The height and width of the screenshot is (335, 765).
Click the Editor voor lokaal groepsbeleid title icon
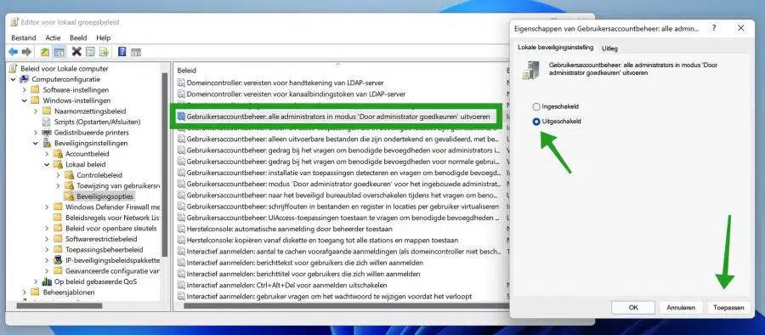tap(14, 22)
